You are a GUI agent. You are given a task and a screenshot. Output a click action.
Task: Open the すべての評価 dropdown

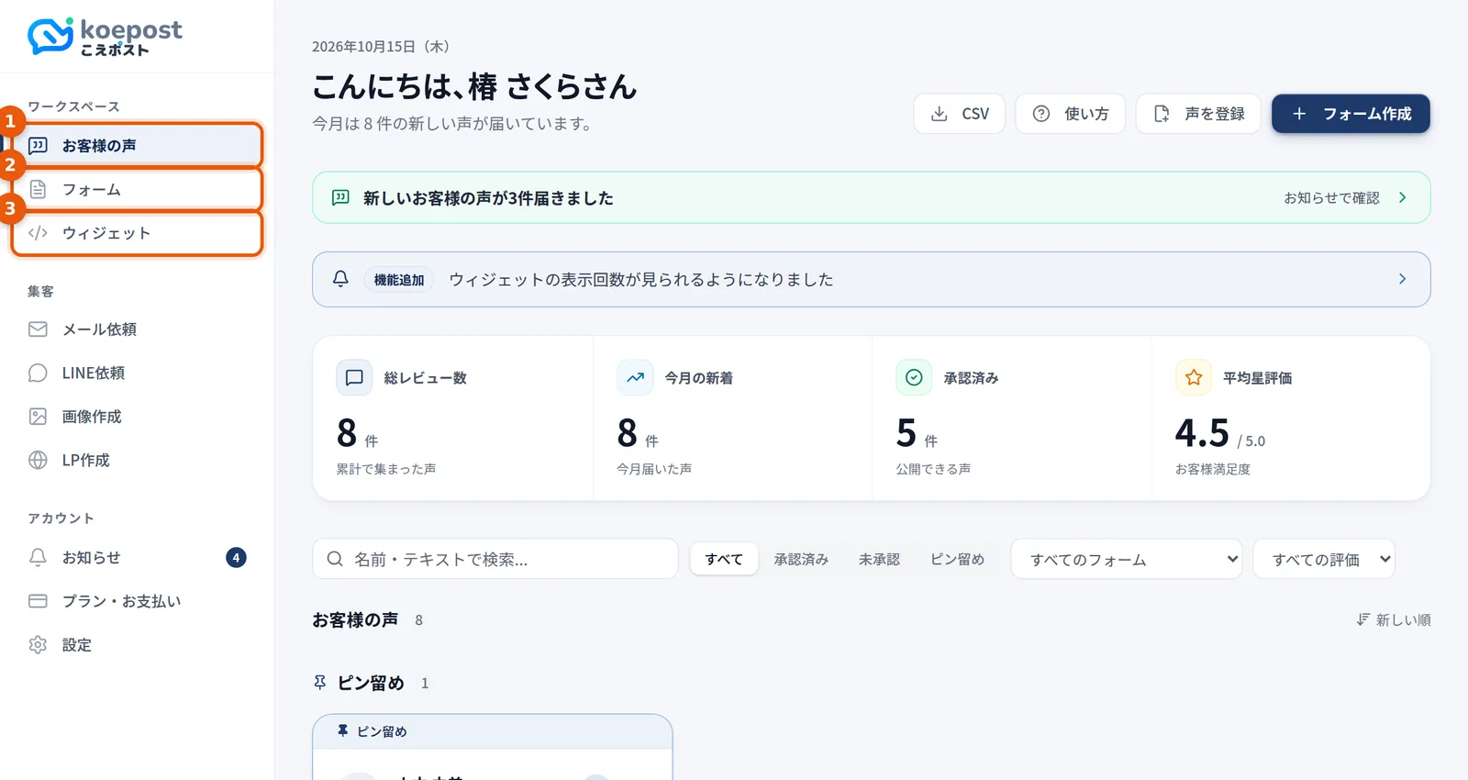(x=1324, y=559)
